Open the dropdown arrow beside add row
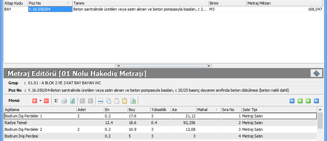The height and width of the screenshot is (141, 327). pyautogui.click(x=40, y=101)
